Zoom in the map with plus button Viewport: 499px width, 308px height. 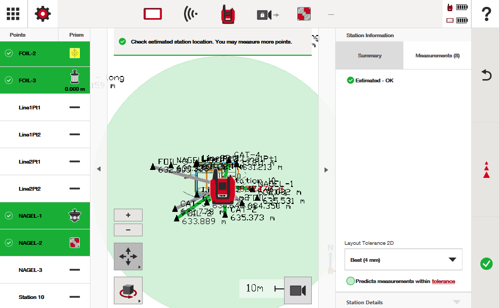128,215
